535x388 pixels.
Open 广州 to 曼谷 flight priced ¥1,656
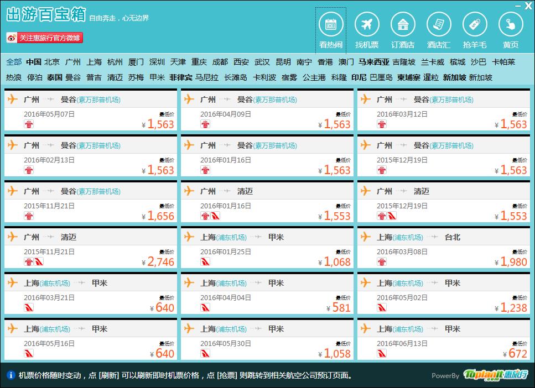tap(91, 202)
